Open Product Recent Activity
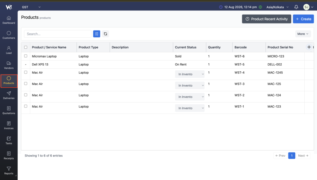Image resolution: width=317 pixels, height=180 pixels. click(267, 19)
